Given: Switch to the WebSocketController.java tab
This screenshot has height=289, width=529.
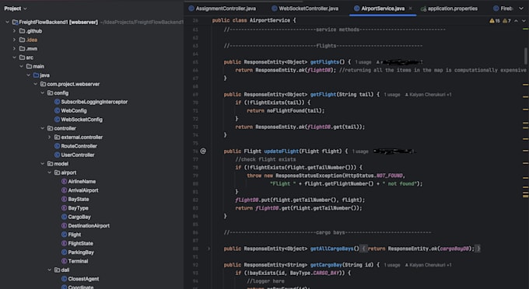Looking at the screenshot, I should (x=305, y=9).
